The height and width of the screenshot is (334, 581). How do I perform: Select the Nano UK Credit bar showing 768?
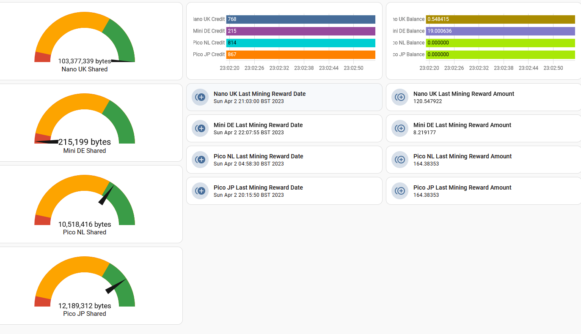click(x=301, y=19)
